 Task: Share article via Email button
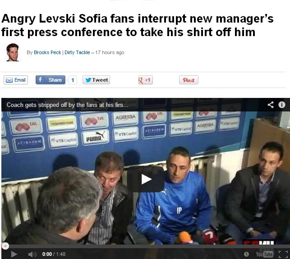(16, 80)
